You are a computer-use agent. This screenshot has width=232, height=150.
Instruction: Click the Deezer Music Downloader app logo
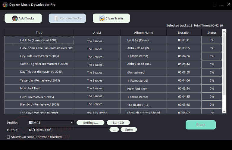[5, 5]
